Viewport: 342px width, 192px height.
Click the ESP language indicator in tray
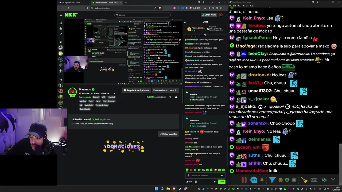coord(320,189)
